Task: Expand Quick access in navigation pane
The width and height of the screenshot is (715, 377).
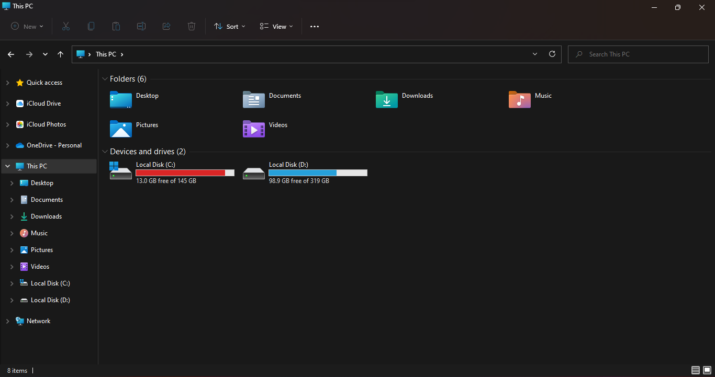Action: 7,83
